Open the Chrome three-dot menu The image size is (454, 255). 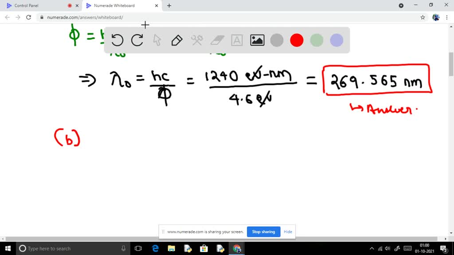coord(447,17)
